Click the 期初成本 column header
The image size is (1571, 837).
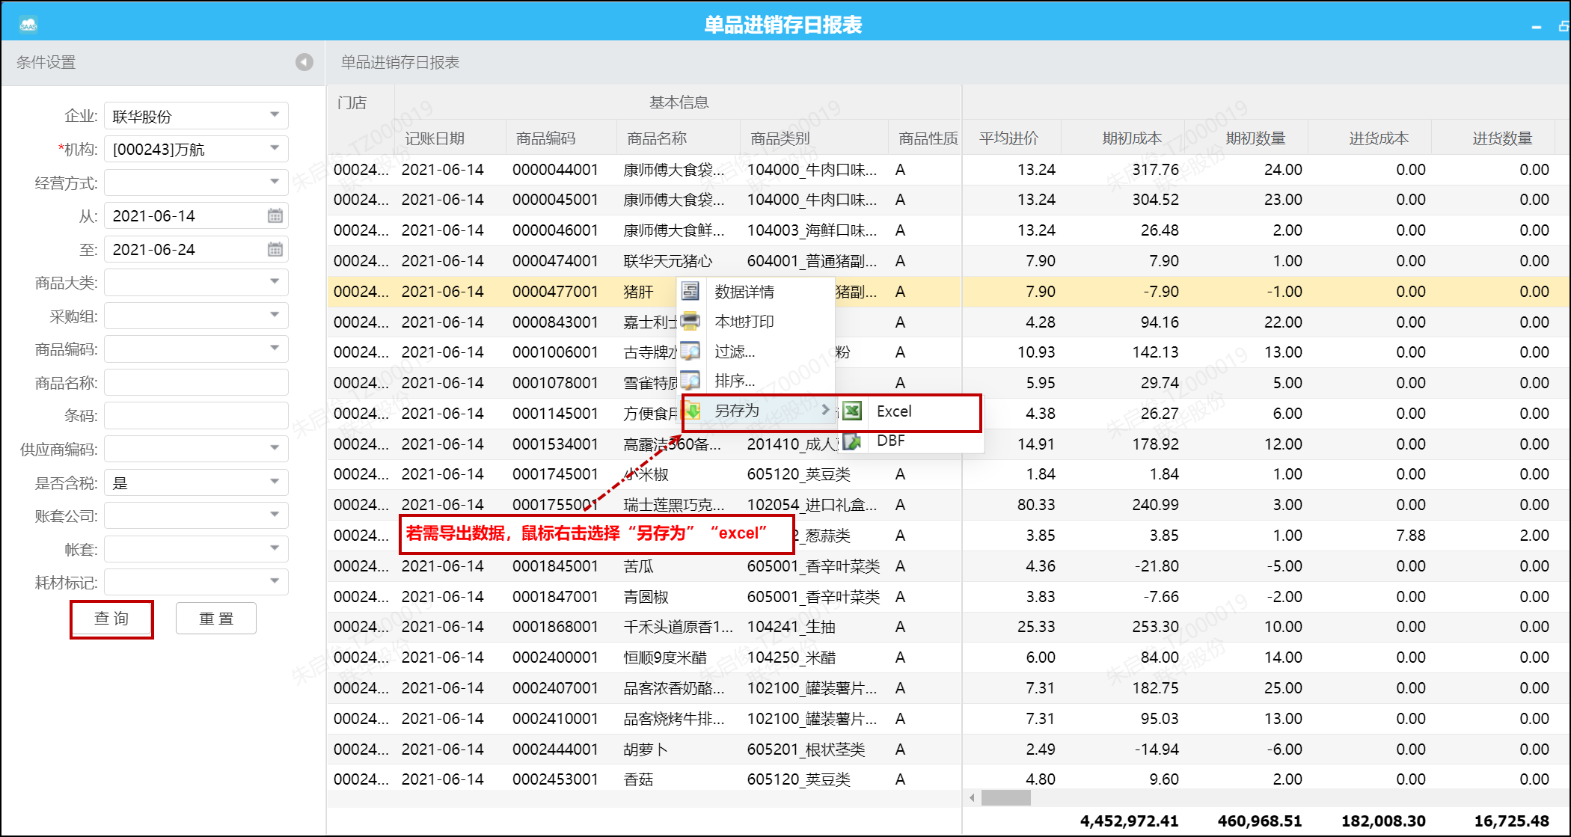[1132, 138]
